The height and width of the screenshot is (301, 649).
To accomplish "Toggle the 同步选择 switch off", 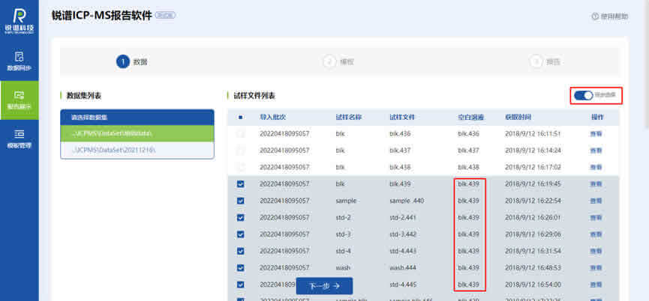I will [583, 95].
